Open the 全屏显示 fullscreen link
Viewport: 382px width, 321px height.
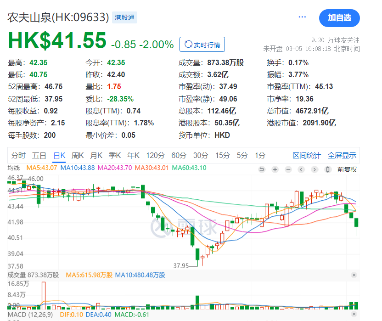(x=342, y=155)
